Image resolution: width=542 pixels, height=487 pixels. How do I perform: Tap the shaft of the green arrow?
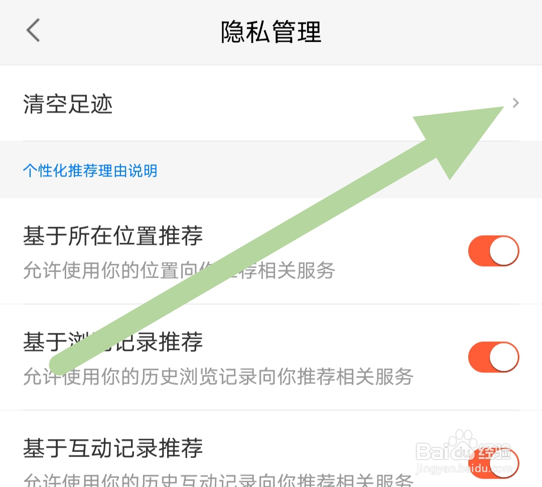242,256
